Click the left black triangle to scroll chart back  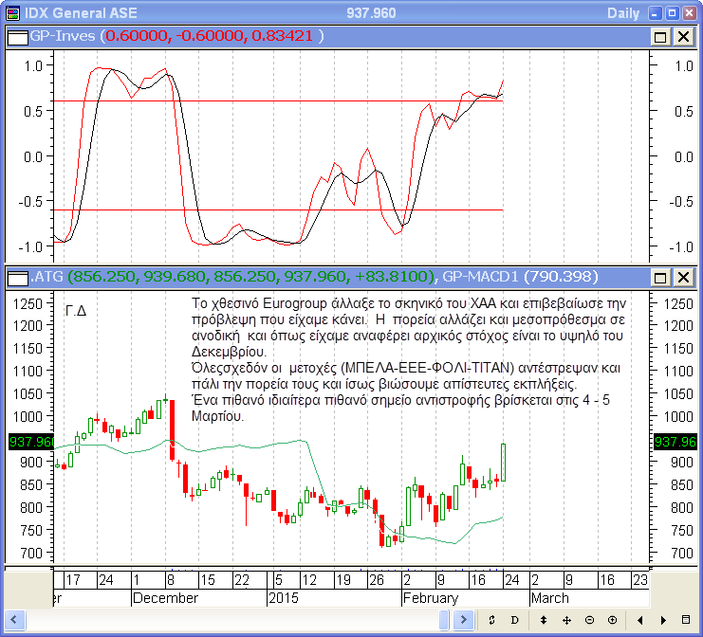point(639,620)
